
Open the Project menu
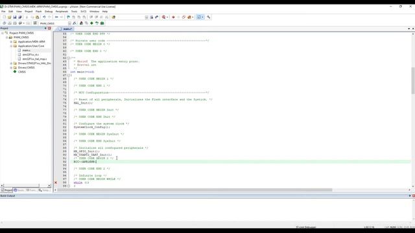(29, 12)
